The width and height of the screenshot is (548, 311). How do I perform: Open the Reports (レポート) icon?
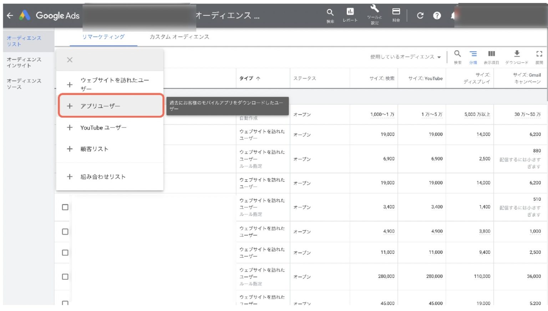[350, 12]
